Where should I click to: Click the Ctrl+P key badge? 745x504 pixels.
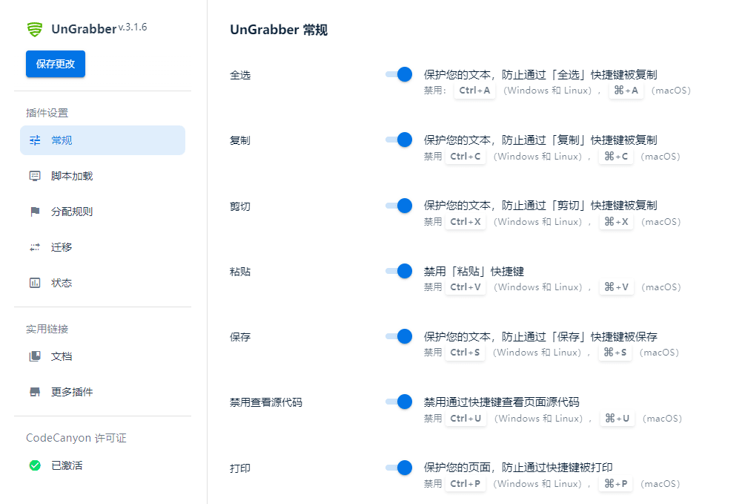click(x=465, y=483)
